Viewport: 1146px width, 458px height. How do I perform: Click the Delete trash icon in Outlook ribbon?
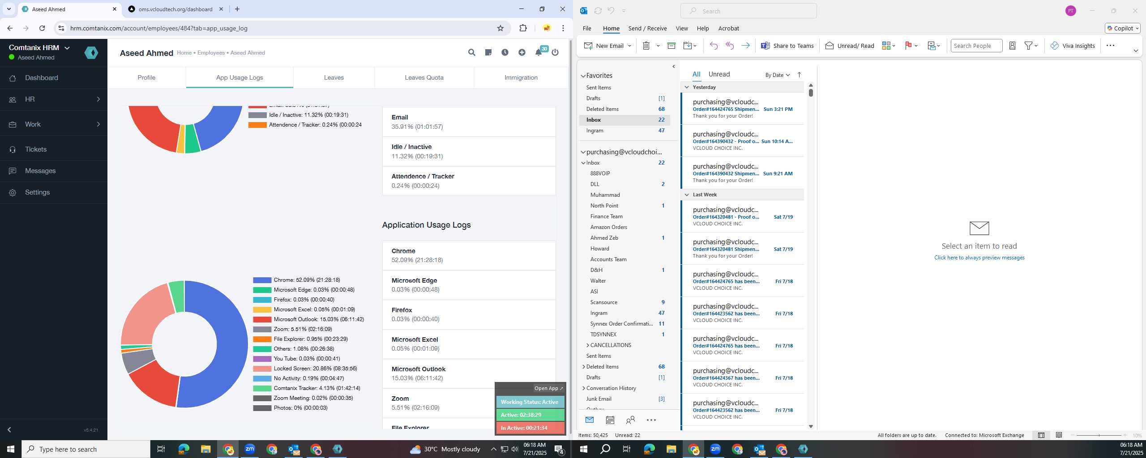pyautogui.click(x=646, y=46)
